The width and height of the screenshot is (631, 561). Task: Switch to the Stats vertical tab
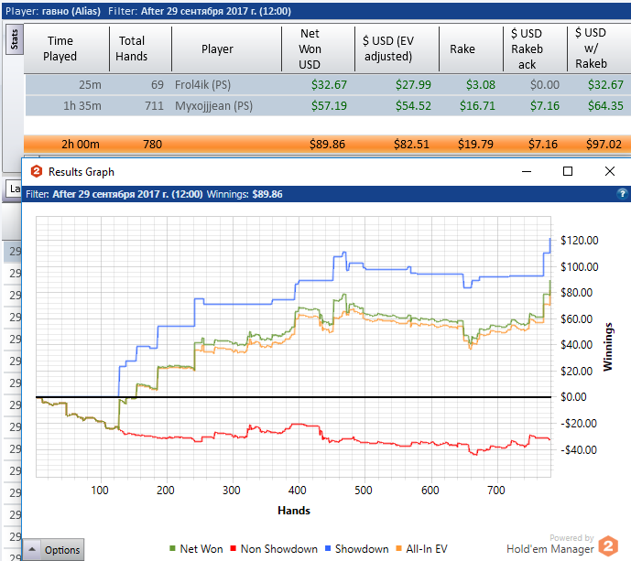coord(15,39)
